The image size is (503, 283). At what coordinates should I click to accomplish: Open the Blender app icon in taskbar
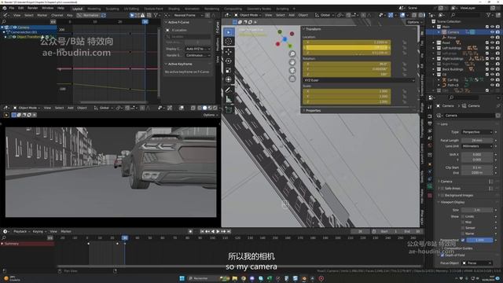tap(304, 278)
